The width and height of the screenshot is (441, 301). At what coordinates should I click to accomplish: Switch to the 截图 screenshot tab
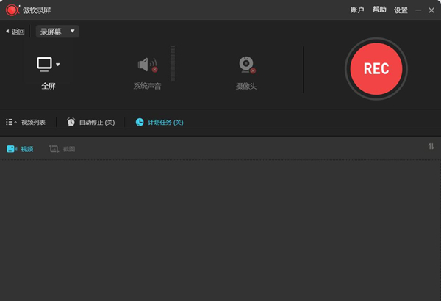62,149
